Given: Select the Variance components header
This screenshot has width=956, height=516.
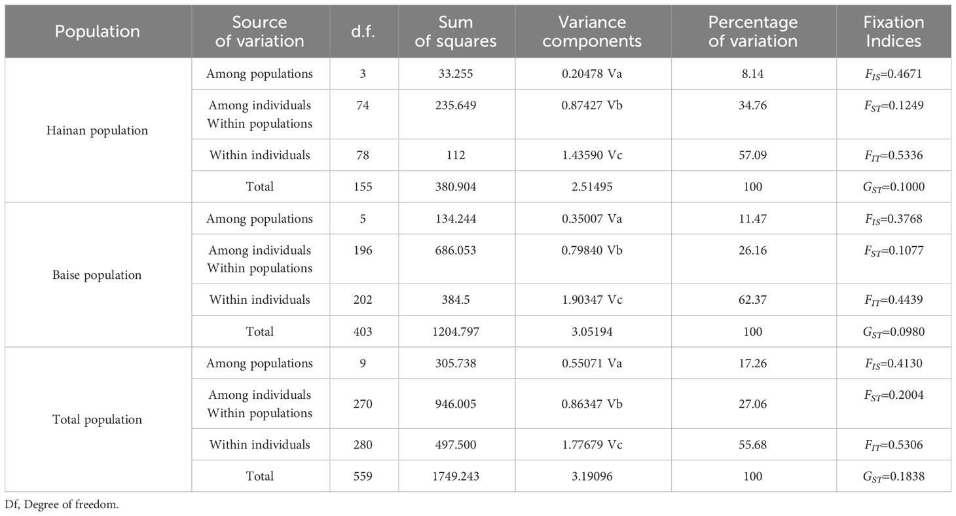Looking at the screenshot, I should tap(593, 31).
